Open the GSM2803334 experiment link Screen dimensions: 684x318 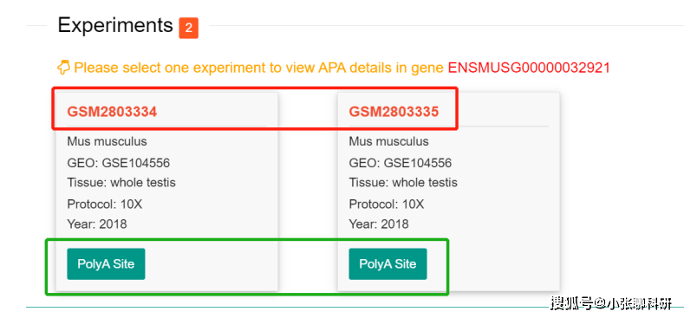112,112
